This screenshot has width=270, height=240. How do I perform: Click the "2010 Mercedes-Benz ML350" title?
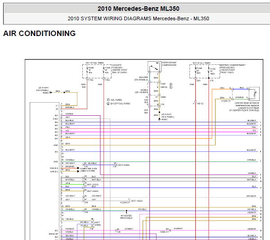pos(139,9)
